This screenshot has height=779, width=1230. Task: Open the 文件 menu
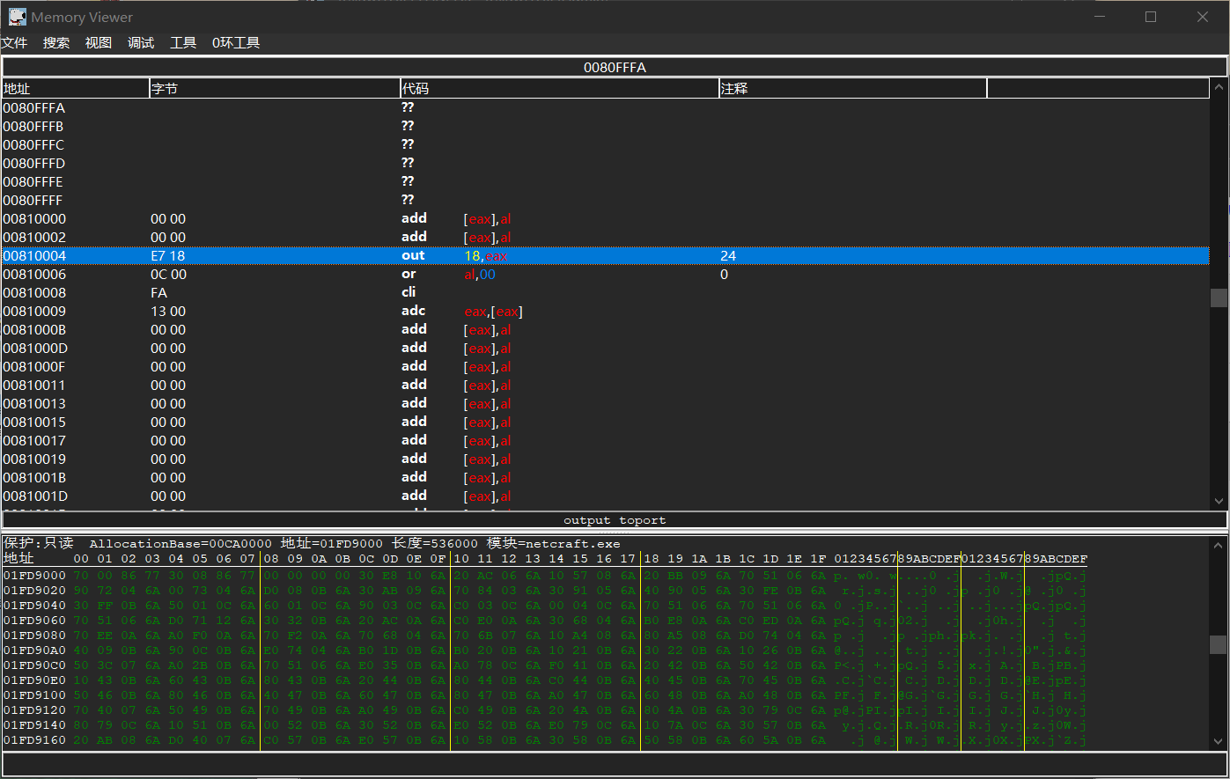[14, 43]
